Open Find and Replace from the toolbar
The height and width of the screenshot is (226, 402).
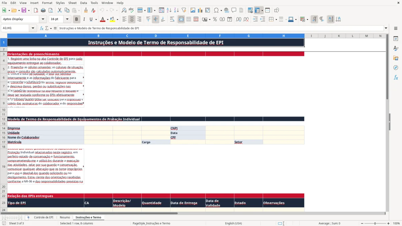click(x=124, y=10)
